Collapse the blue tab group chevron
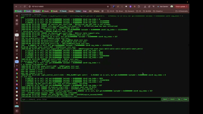This screenshot has width=203, height=114. (17, 62)
